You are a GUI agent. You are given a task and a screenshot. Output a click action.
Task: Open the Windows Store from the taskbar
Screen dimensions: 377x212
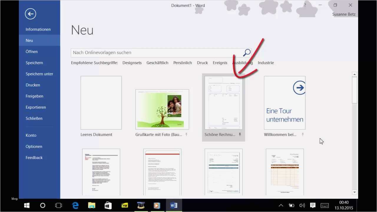click(108, 205)
